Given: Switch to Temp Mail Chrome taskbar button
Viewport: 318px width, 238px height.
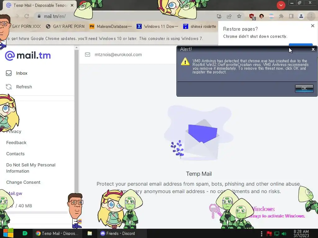Looking at the screenshot, I should (x=57, y=233).
